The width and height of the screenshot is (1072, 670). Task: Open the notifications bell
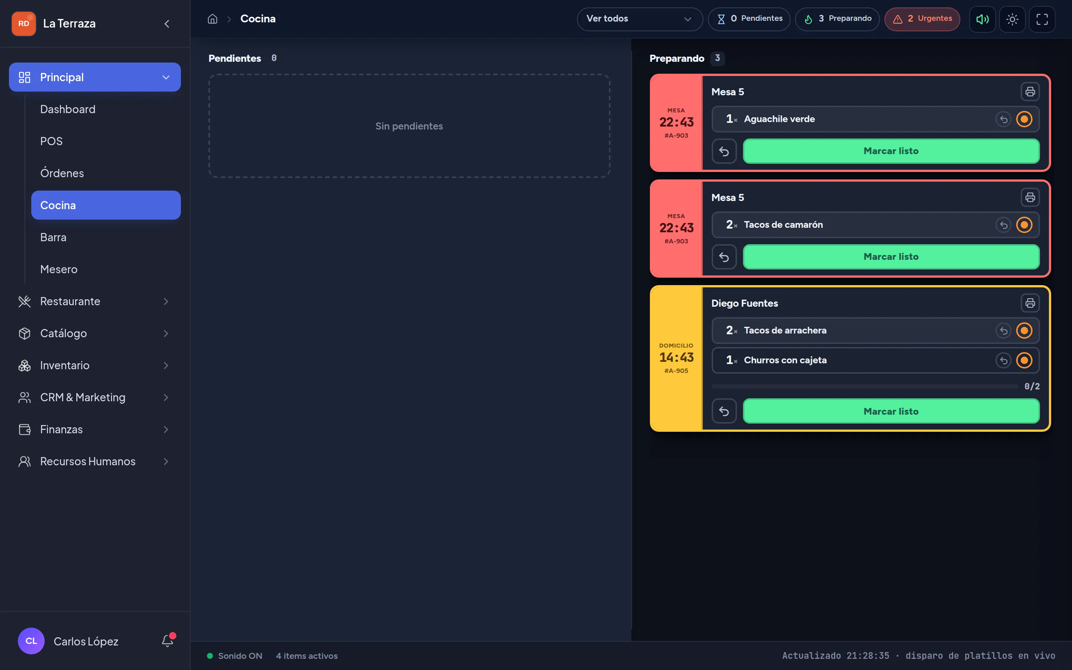(167, 641)
